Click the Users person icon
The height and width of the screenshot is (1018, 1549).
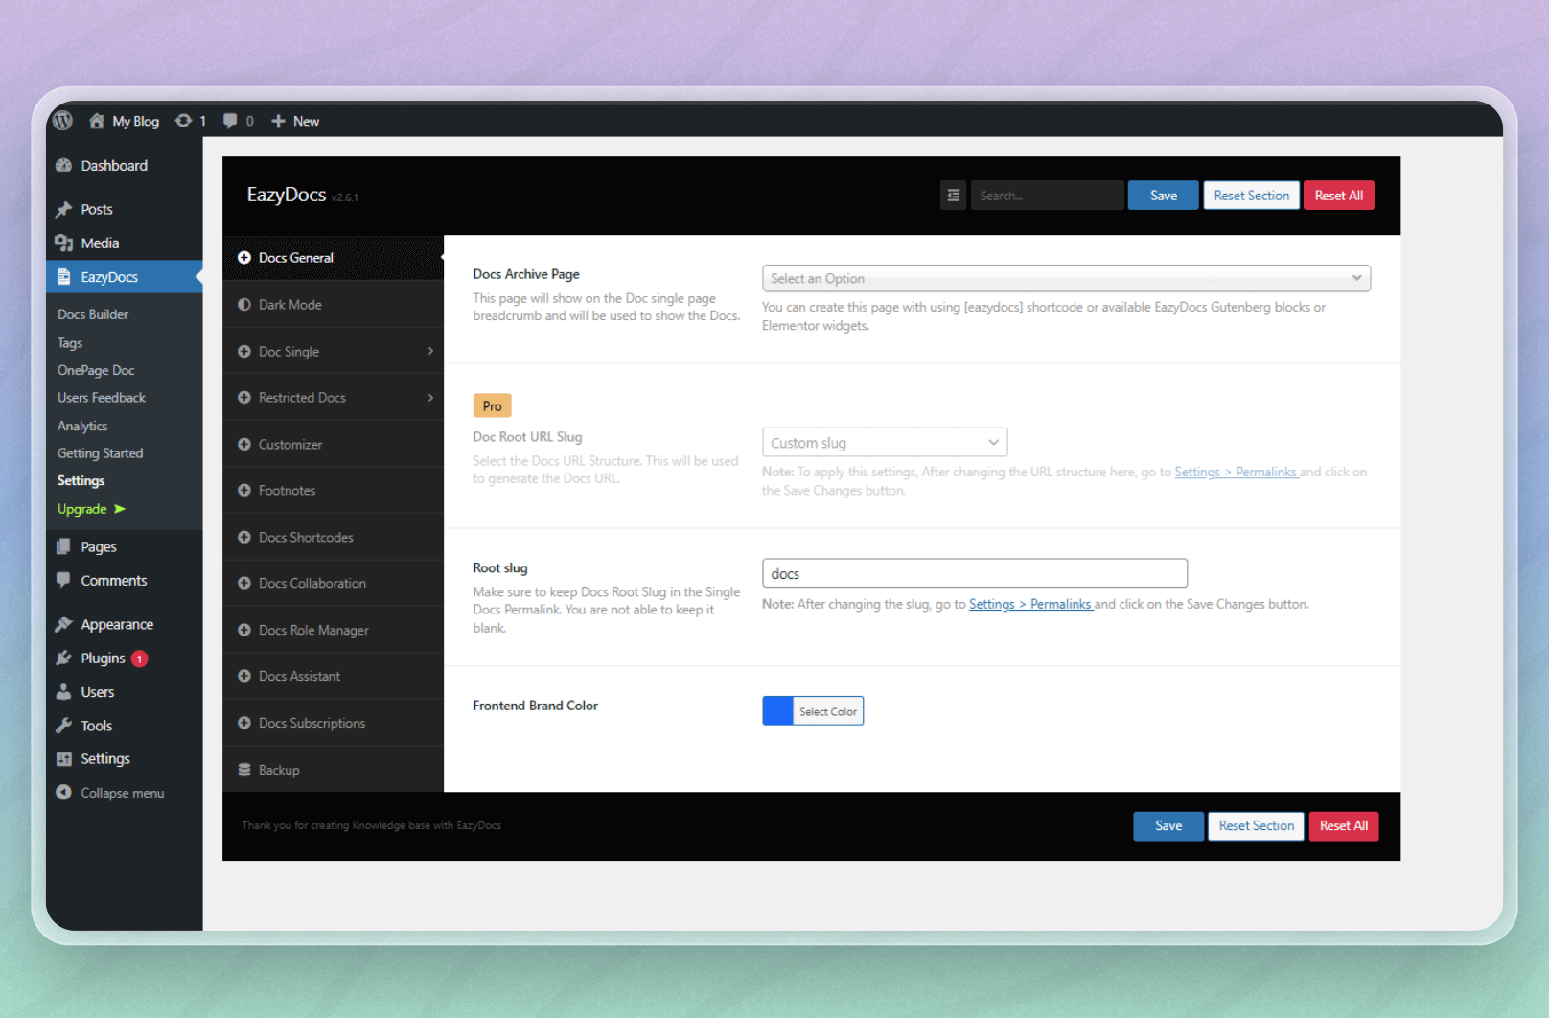pyautogui.click(x=64, y=691)
